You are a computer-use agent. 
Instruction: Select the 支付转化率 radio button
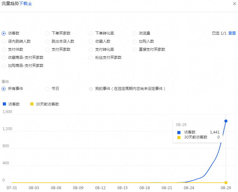point(91,49)
